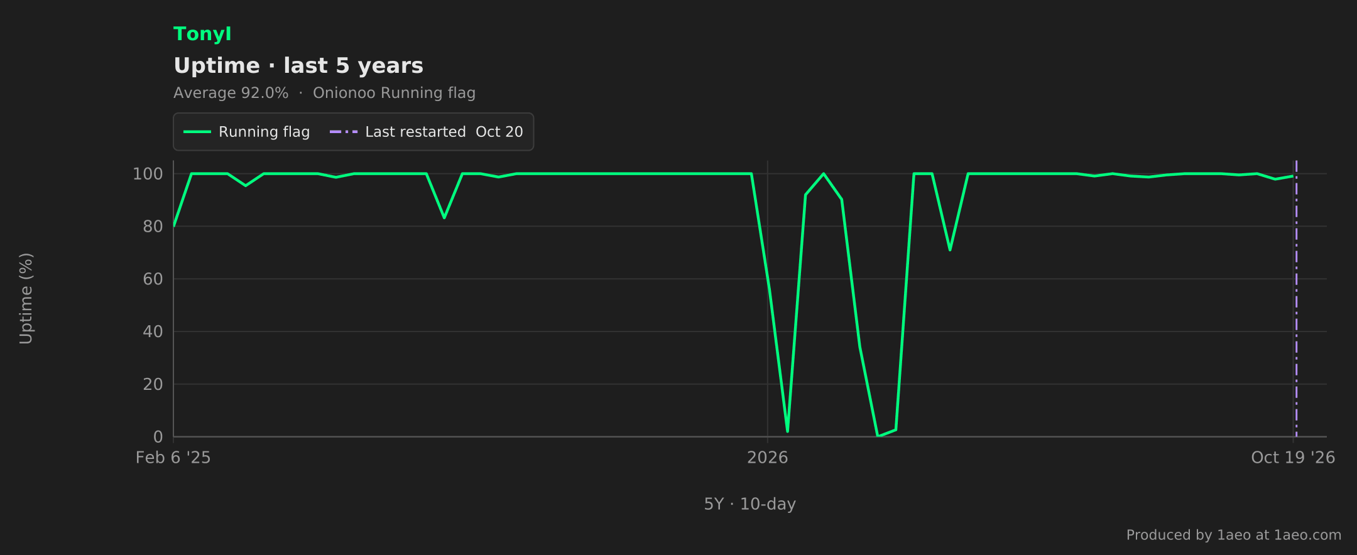Click the TonyI relay name
The height and width of the screenshot is (555, 1357).
click(202, 34)
